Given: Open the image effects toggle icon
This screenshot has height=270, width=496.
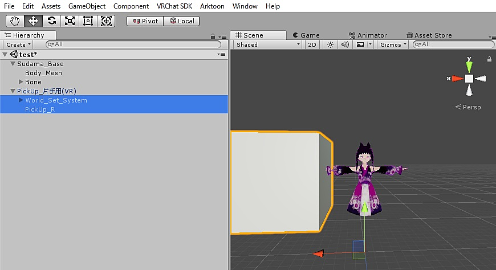Looking at the screenshot, I should (360, 44).
